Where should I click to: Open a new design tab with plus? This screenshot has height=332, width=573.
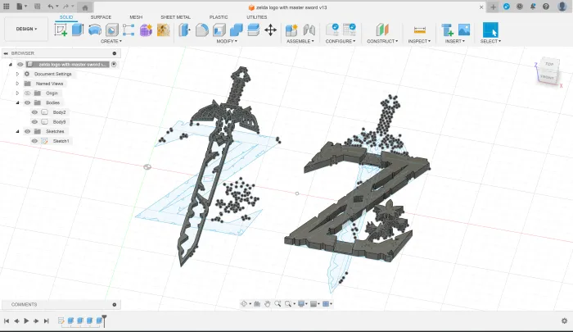tap(493, 7)
